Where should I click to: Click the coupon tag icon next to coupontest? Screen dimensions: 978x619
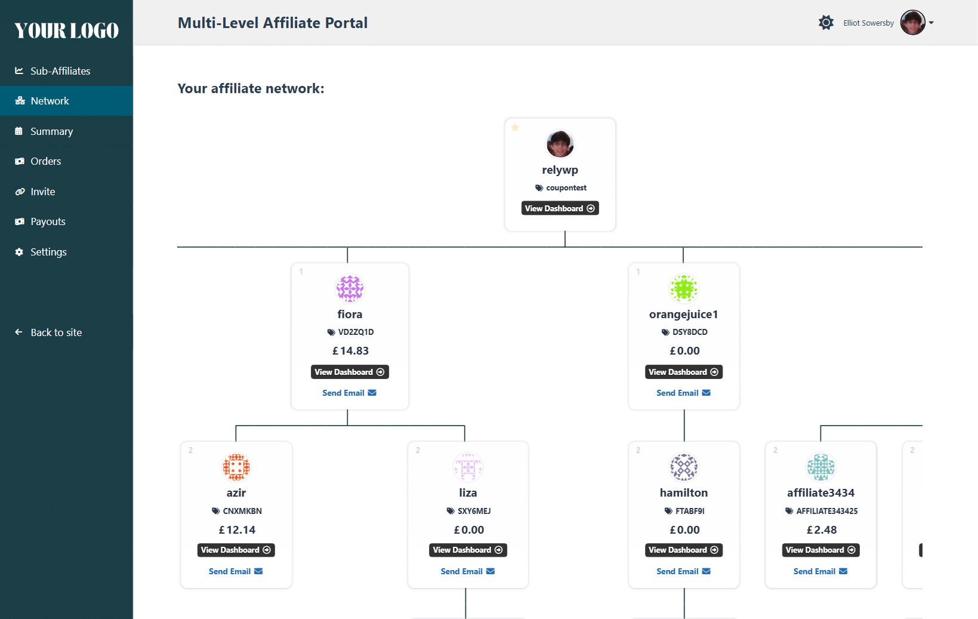(539, 188)
